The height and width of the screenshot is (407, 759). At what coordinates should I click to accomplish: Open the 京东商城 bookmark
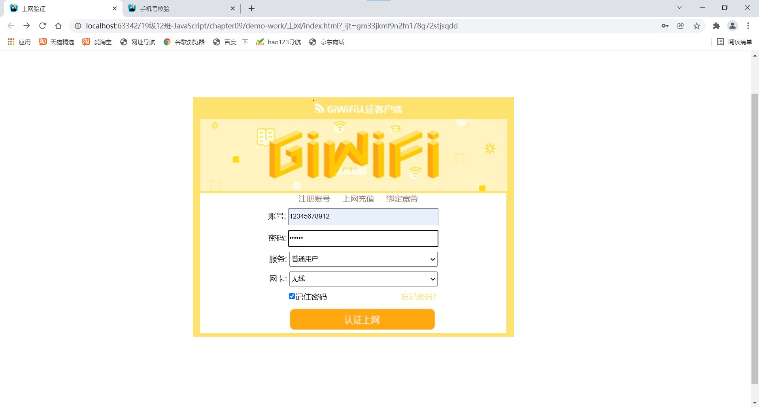(x=327, y=42)
